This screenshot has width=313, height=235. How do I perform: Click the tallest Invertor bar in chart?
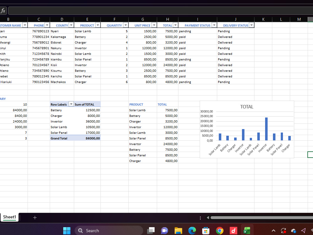point(266,129)
